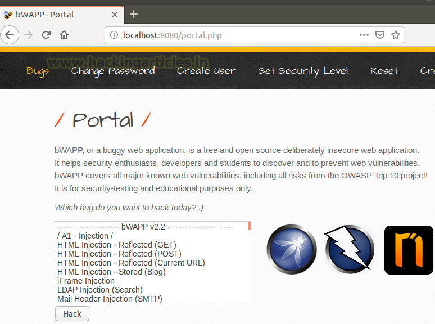Open the Pocket save icon
This screenshot has height=324, width=435.
tap(380, 35)
